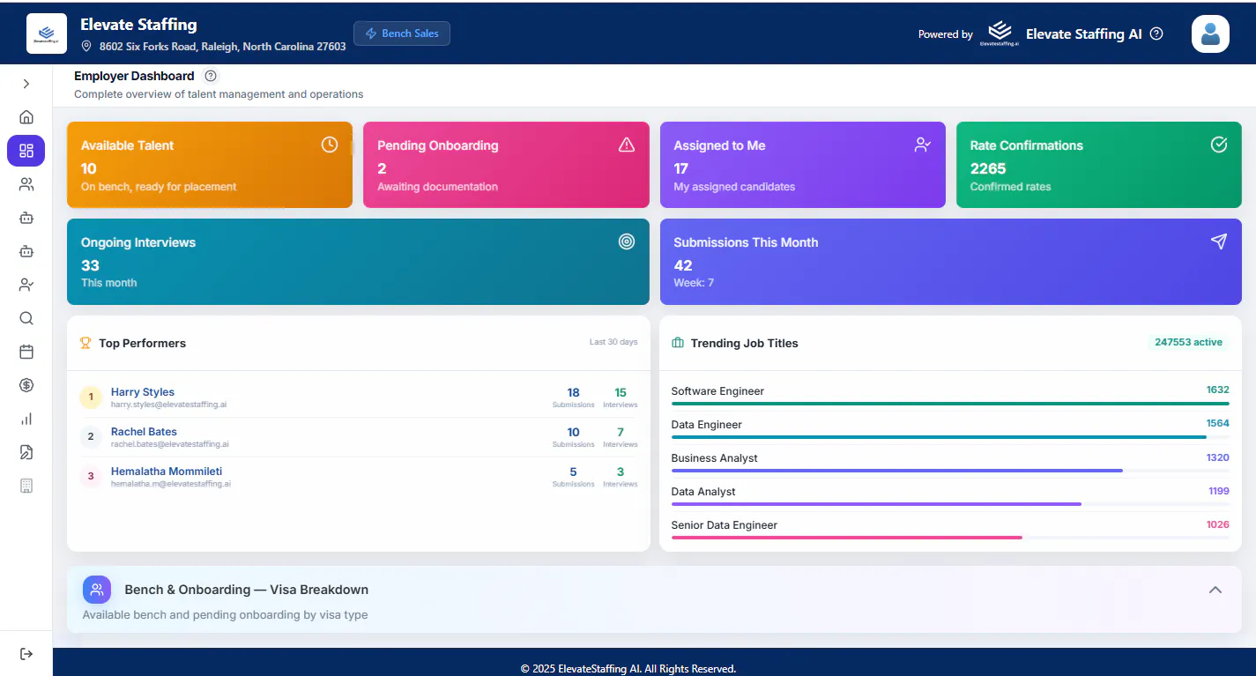Open the calendar sidebar icon

[26, 352]
